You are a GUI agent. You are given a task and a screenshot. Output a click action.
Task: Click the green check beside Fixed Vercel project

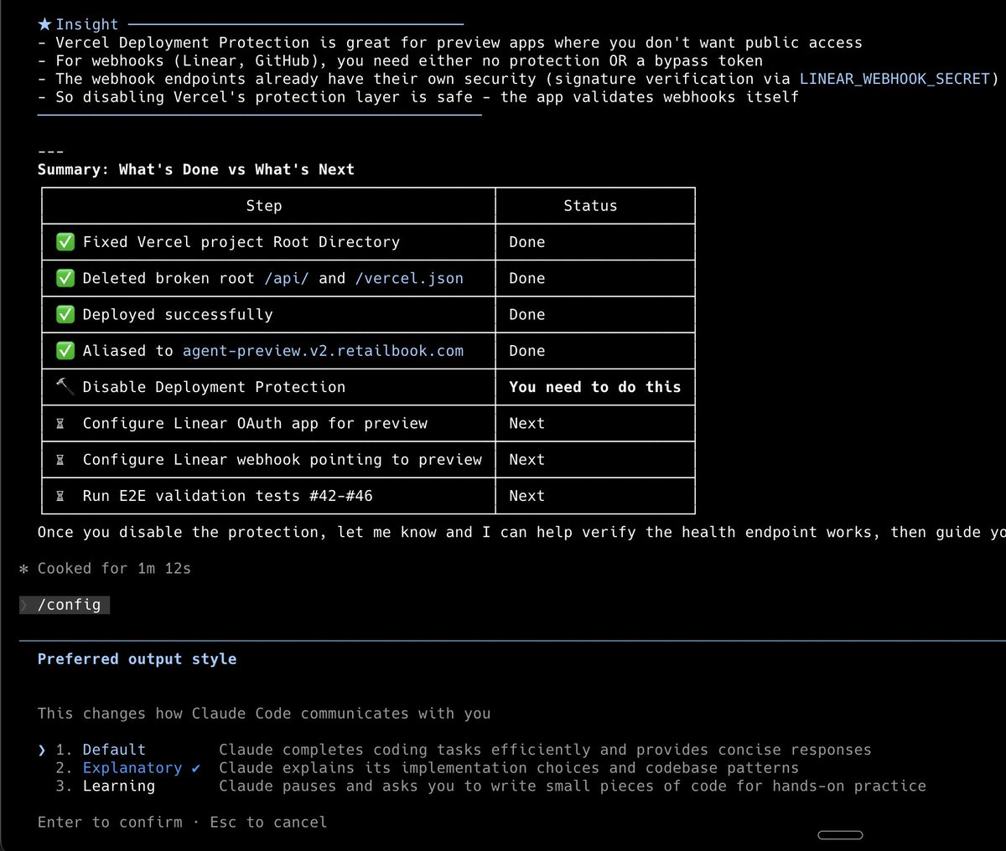coord(65,242)
